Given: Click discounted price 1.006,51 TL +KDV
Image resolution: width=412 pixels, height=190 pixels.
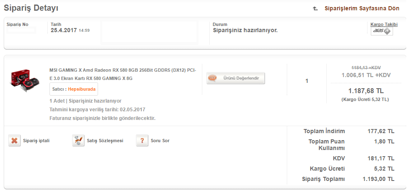Looking at the screenshot, I should pyautogui.click(x=366, y=75).
